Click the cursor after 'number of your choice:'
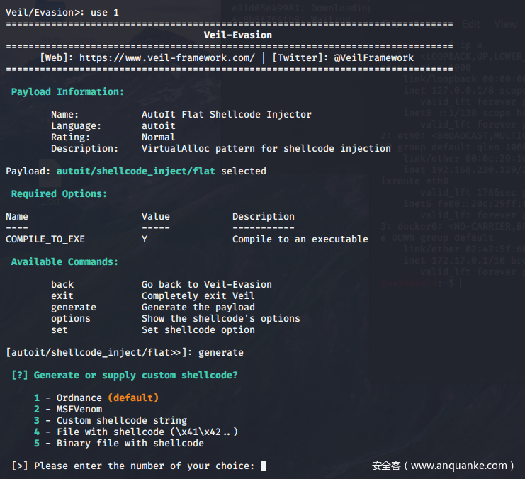Screen dimensions: 525x479 coord(264,466)
